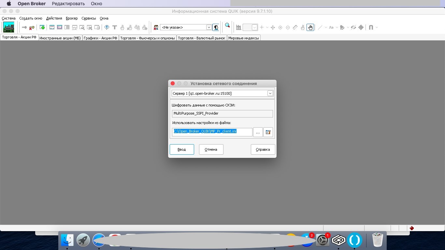Click the QUIK locomotive logo icon

[x=9, y=27]
